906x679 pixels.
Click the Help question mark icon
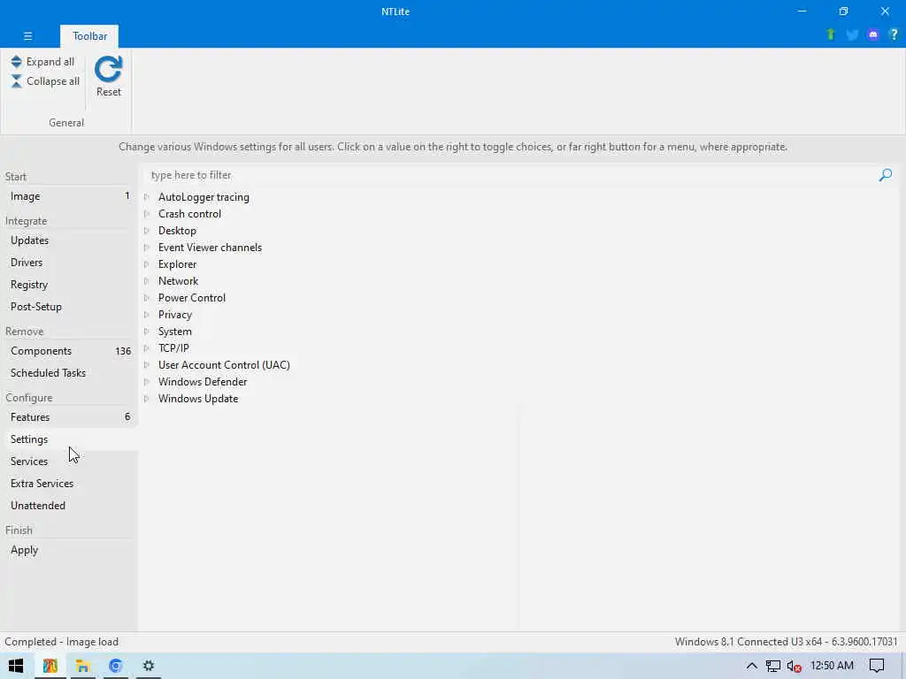click(894, 34)
